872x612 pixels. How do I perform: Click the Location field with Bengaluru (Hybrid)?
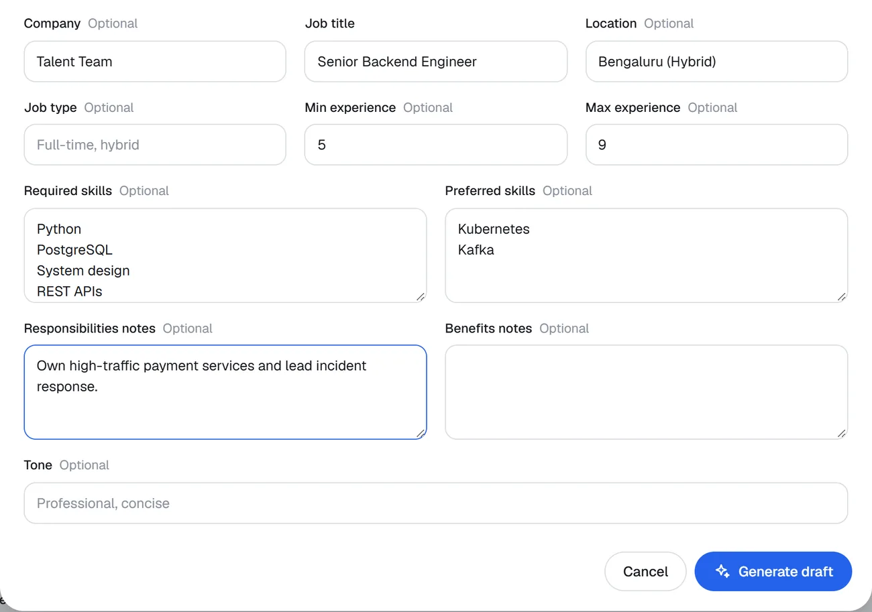click(716, 62)
